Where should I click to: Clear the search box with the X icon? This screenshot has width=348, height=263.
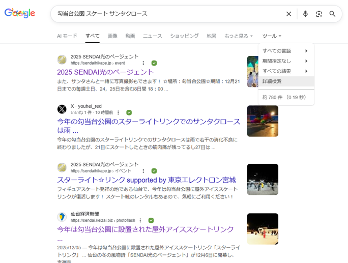(x=289, y=14)
